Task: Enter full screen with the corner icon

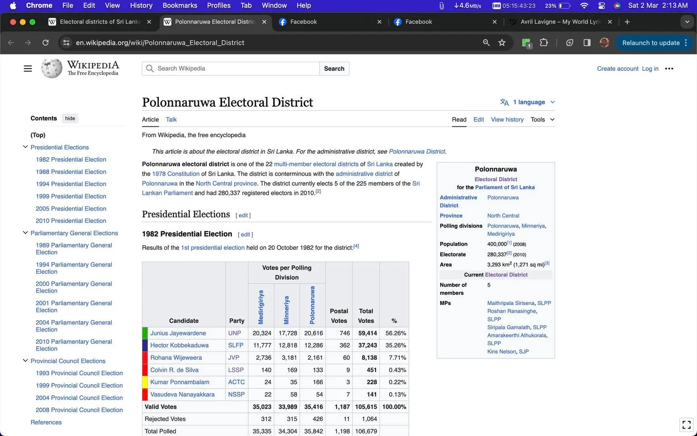Action: point(687,425)
